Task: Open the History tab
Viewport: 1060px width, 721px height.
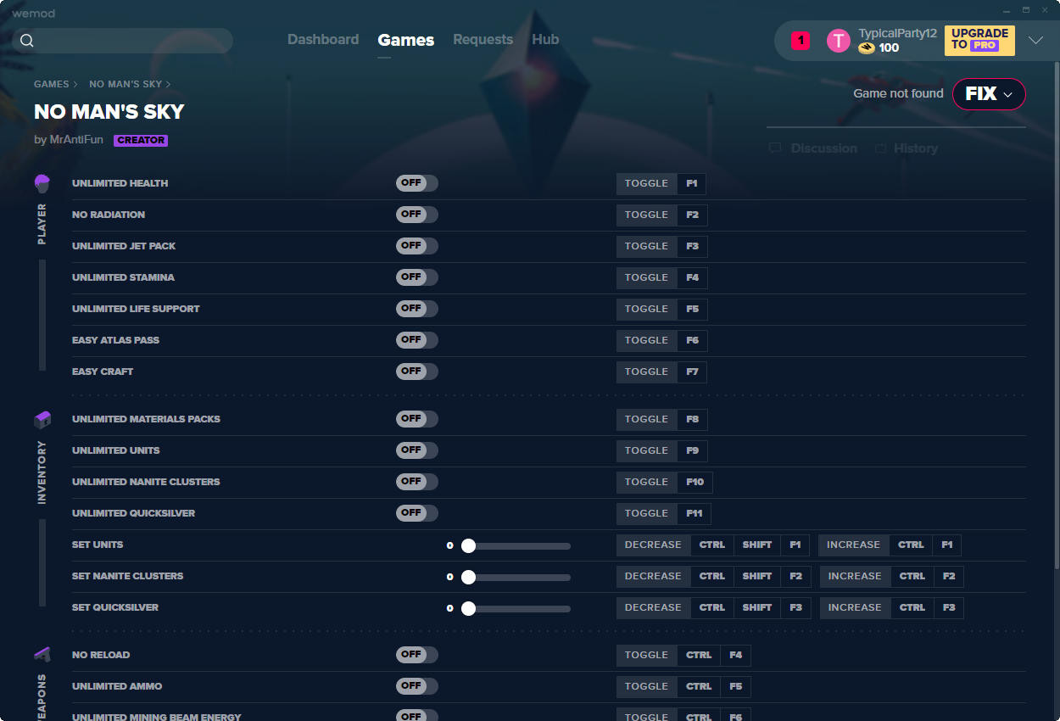Action: point(916,148)
